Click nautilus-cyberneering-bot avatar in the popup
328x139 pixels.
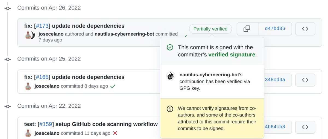(171, 76)
